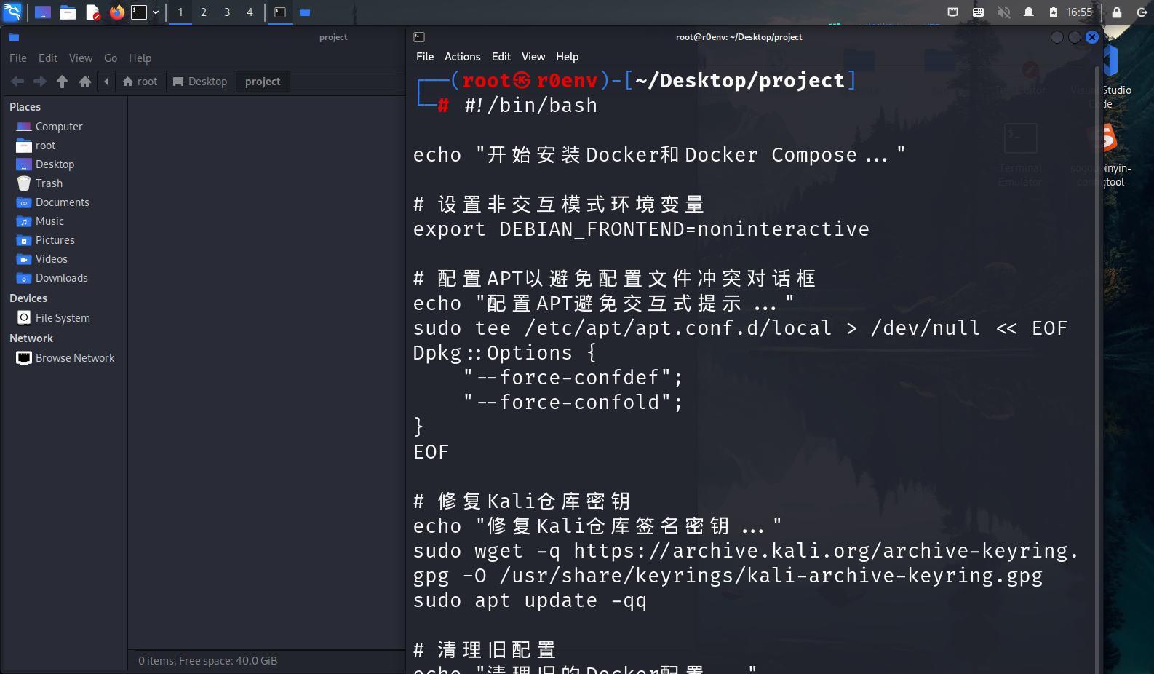Click the project breadcrumb in path bar
Viewport: 1154px width, 674px height.
[x=263, y=82]
